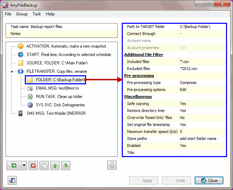Screen dimensions: 233x190
Task: Select RUN TASK: Clean up folder
Action: [59, 97]
